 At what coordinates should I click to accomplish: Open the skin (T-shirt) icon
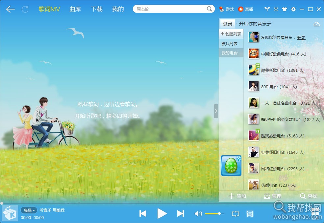[x=285, y=9]
